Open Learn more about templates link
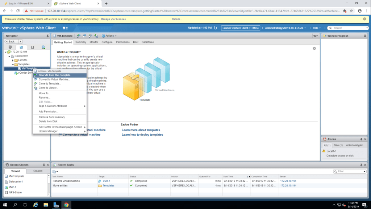This screenshot has width=371, height=209. [141, 130]
